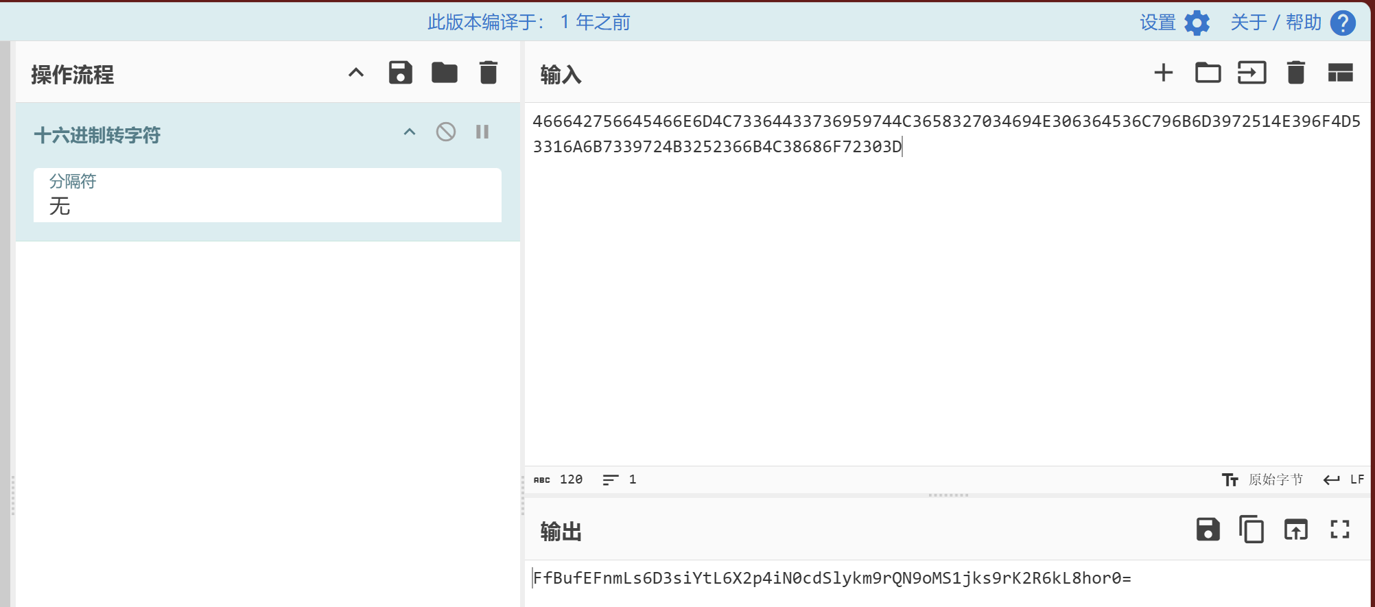Collapse the 十六进制转字符 operation arguments
Screen dimensions: 1375x607
(410, 132)
